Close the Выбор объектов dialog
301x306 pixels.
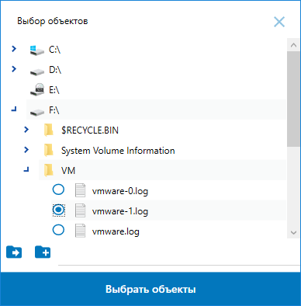pos(279,22)
